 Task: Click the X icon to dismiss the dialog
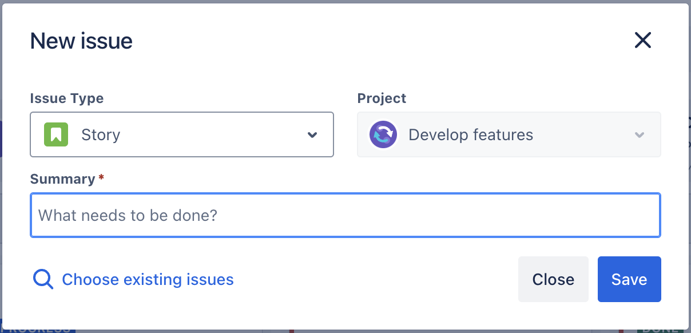[643, 40]
